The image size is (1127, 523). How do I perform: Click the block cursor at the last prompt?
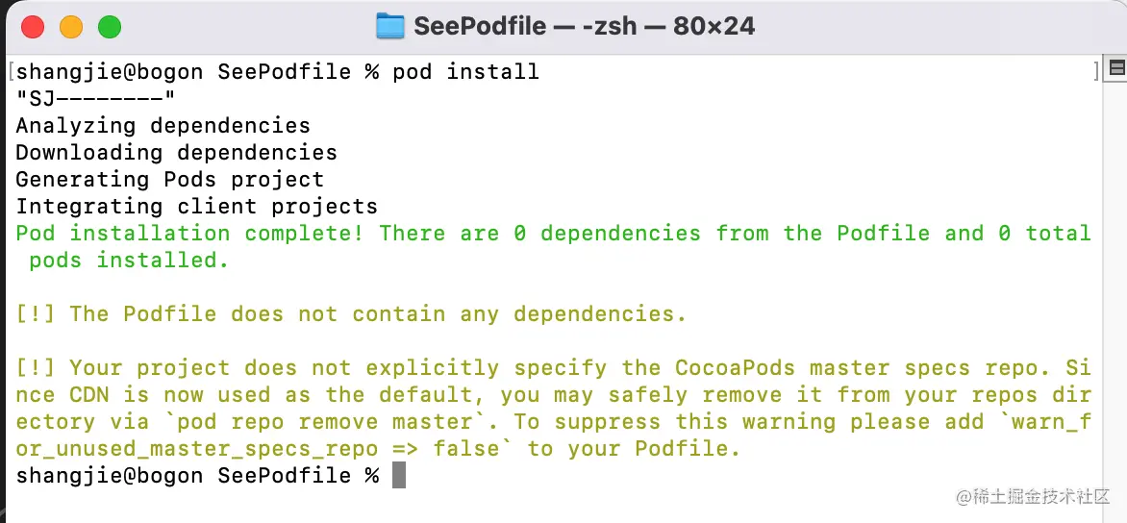(x=399, y=475)
